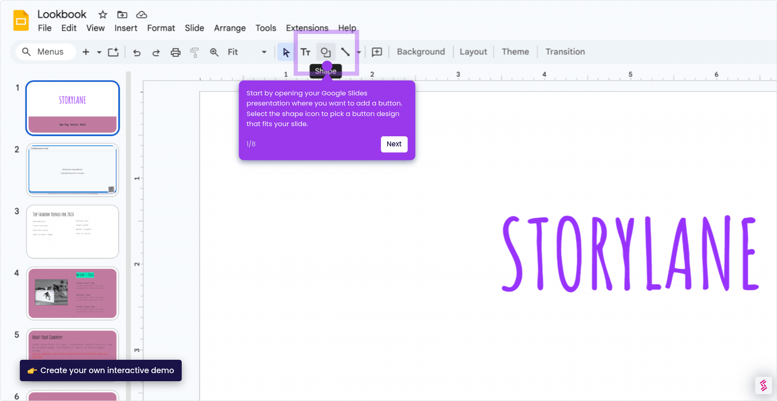The image size is (777, 401).
Task: Open the Help menu
Action: [347, 28]
